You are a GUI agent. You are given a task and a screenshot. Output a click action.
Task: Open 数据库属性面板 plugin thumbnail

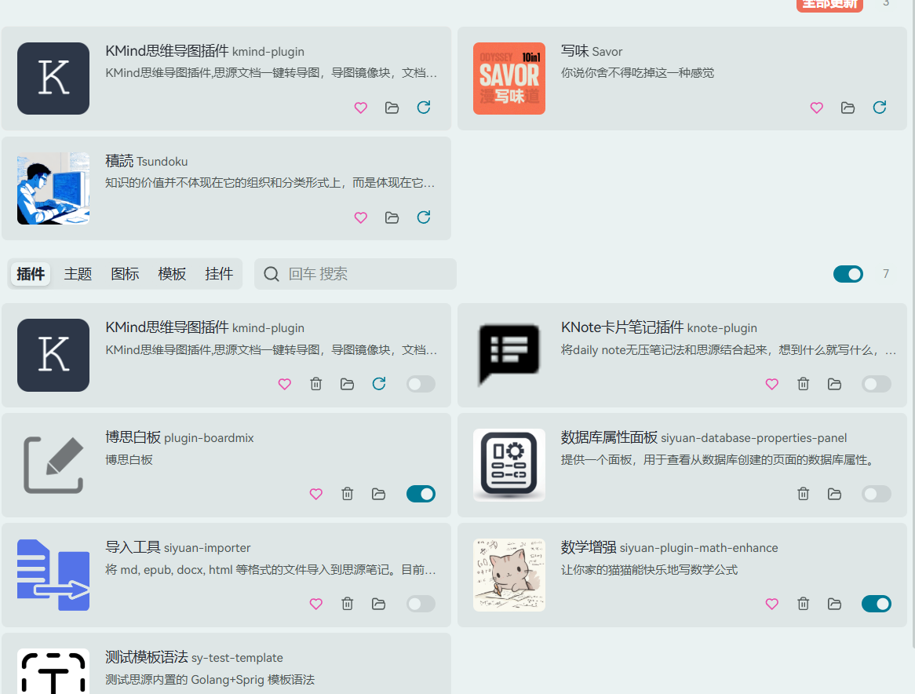click(x=509, y=466)
